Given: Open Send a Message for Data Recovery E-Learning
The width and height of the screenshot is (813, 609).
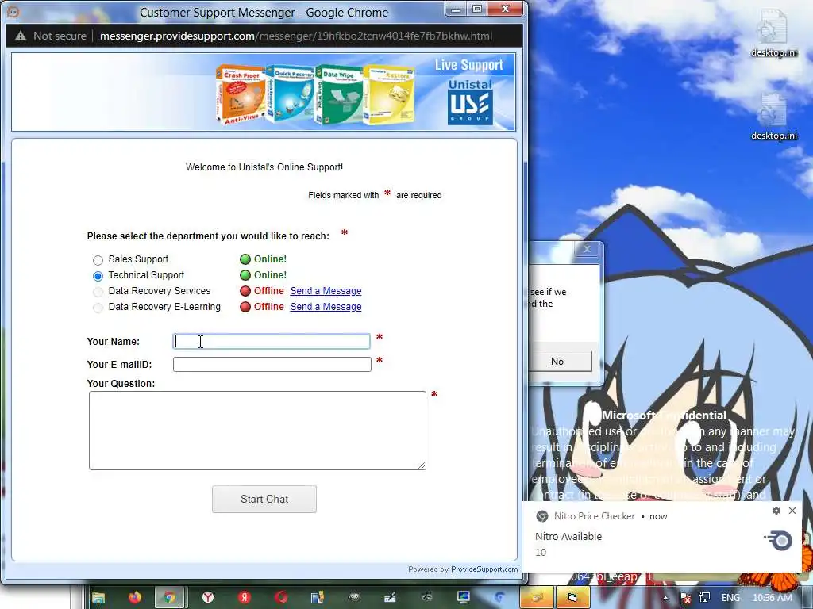Looking at the screenshot, I should (x=326, y=307).
